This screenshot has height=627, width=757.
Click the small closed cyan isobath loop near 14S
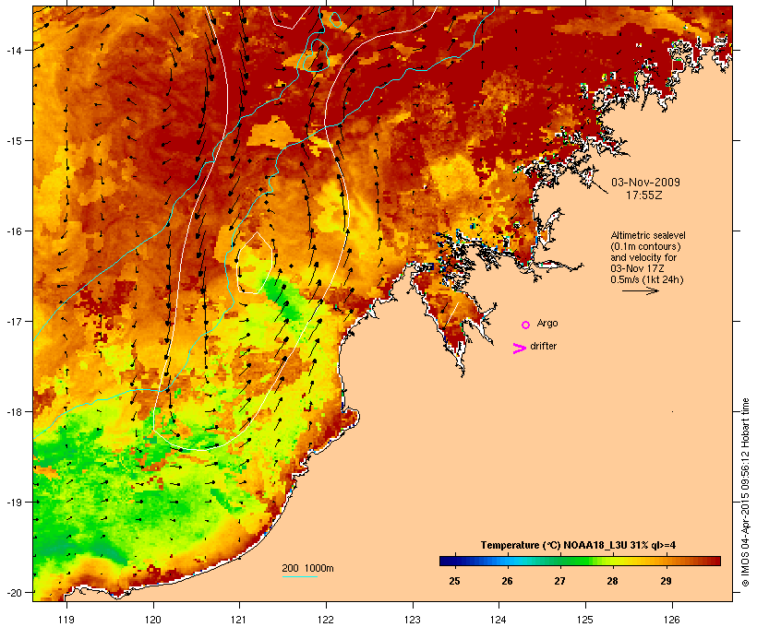point(315,55)
